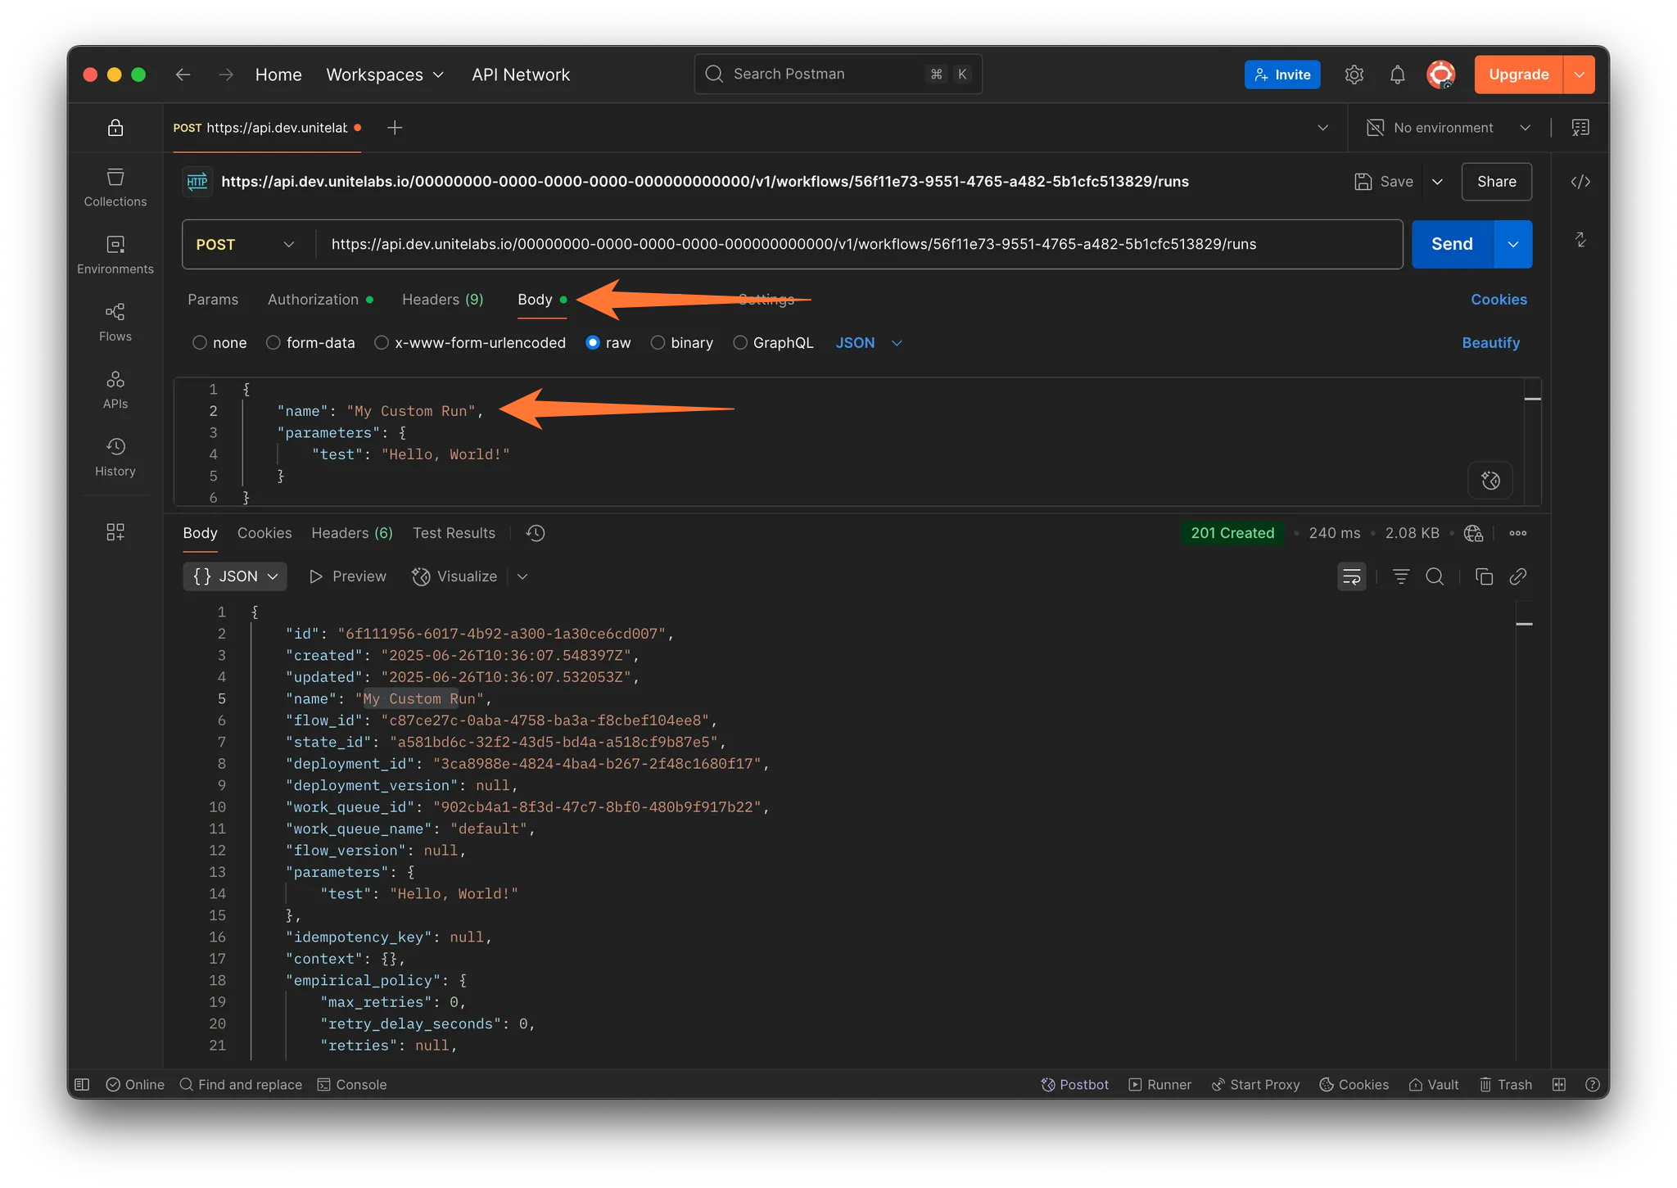Select the raw body type

pos(608,343)
